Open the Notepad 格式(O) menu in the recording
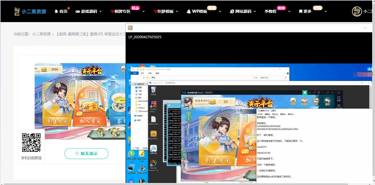This screenshot has height=185, width=375. (275, 114)
